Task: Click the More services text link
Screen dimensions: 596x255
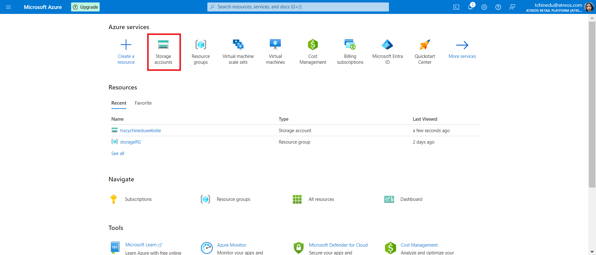Action: [462, 56]
